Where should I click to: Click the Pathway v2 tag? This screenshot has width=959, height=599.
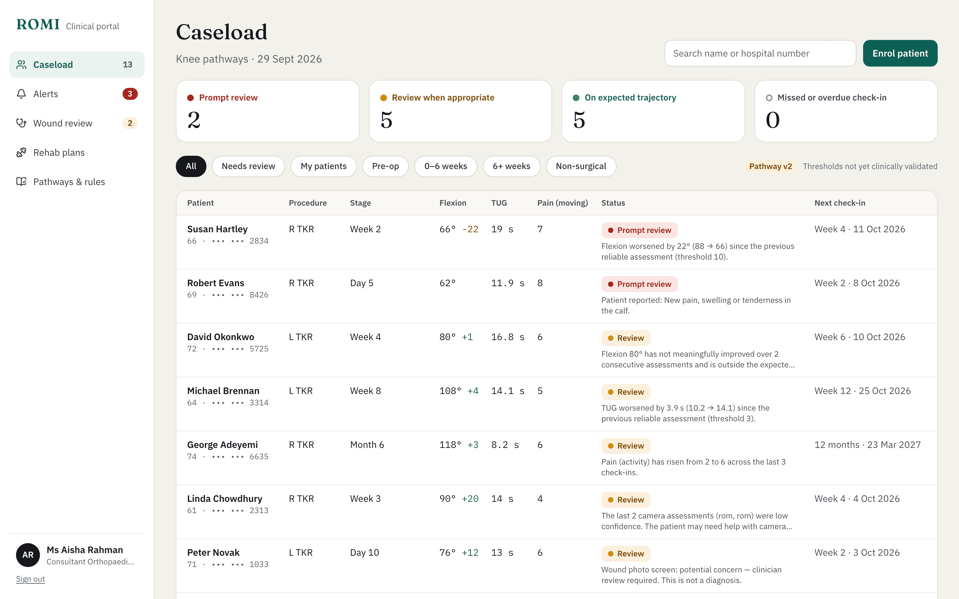(x=771, y=166)
